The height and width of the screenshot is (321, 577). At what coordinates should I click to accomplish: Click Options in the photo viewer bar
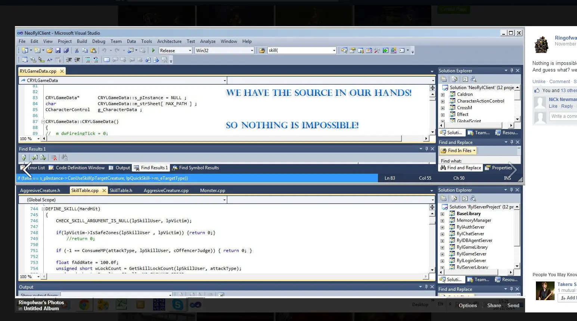[468, 305]
